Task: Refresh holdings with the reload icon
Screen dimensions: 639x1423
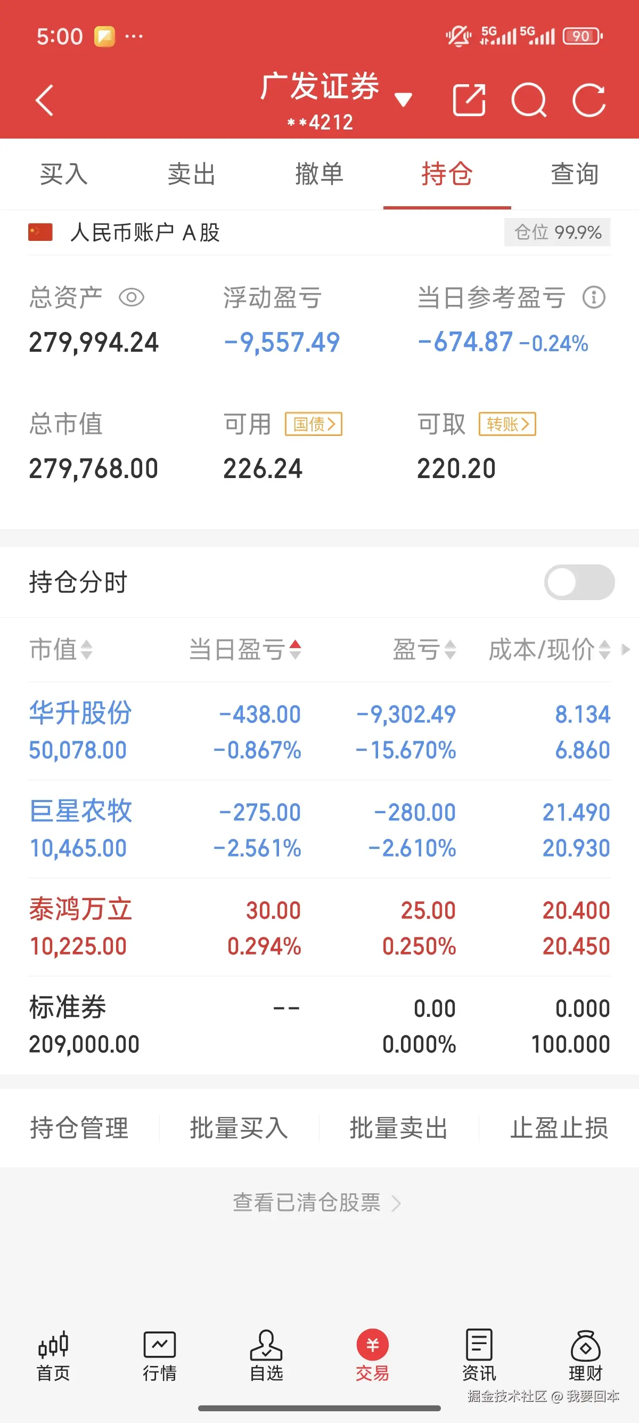Action: pos(589,101)
